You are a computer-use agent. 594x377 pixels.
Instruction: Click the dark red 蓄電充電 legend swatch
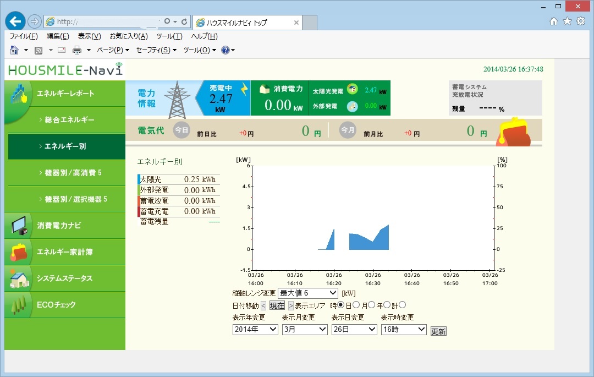point(139,211)
